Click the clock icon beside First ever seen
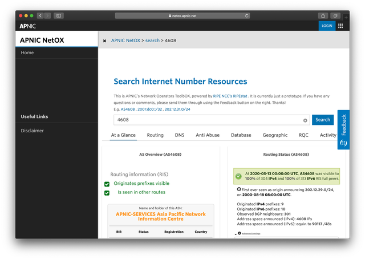The width and height of the screenshot is (365, 259). click(x=239, y=189)
